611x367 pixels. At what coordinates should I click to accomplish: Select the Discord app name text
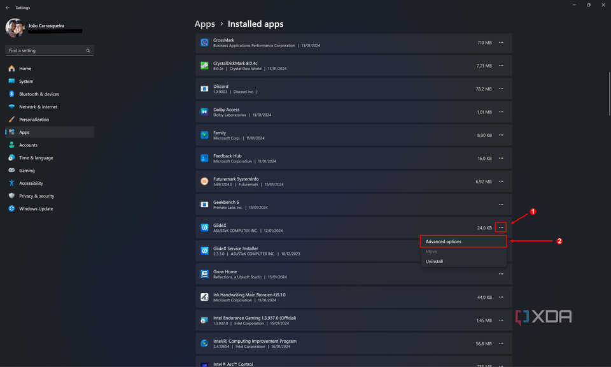(x=221, y=87)
